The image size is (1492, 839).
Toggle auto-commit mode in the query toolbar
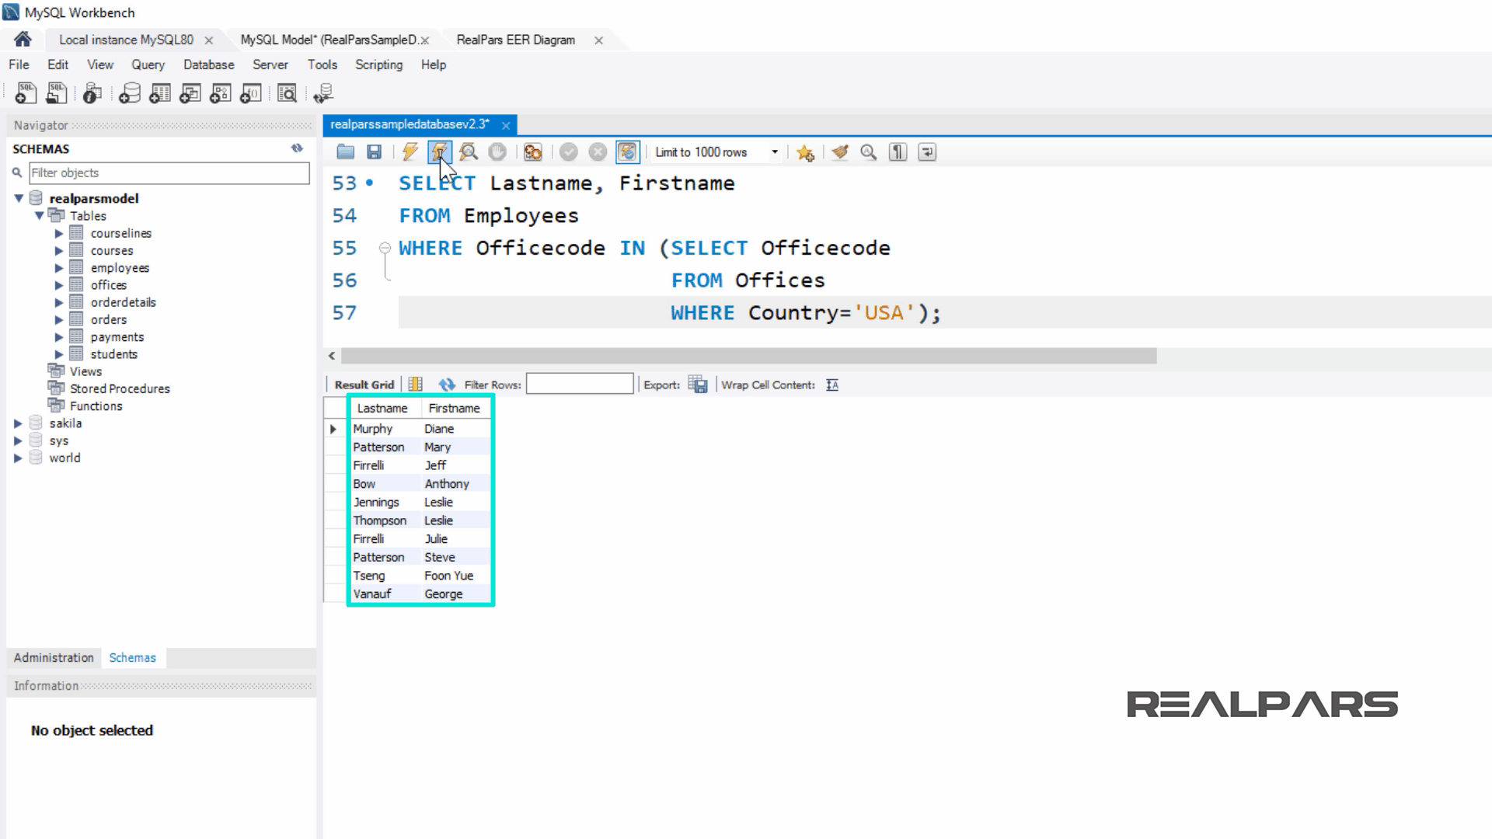[627, 152]
